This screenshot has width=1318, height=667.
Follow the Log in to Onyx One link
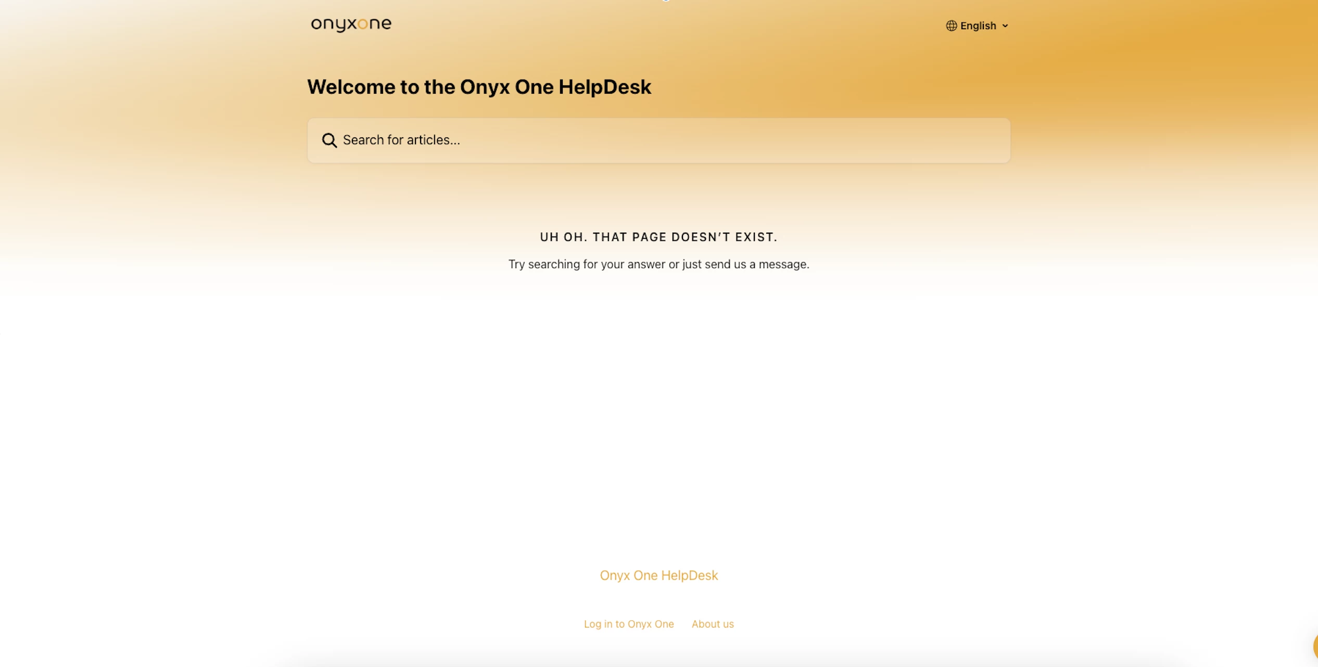(x=629, y=624)
